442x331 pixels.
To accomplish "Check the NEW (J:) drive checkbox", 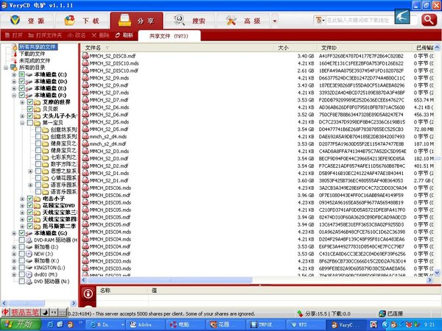I will point(21,254).
